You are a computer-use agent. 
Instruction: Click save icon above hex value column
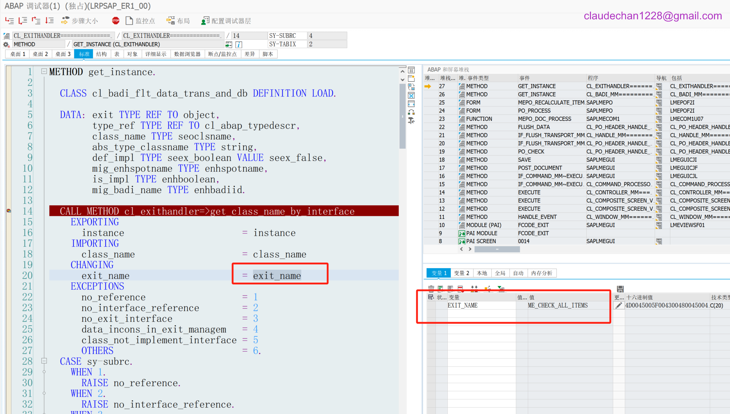(620, 289)
